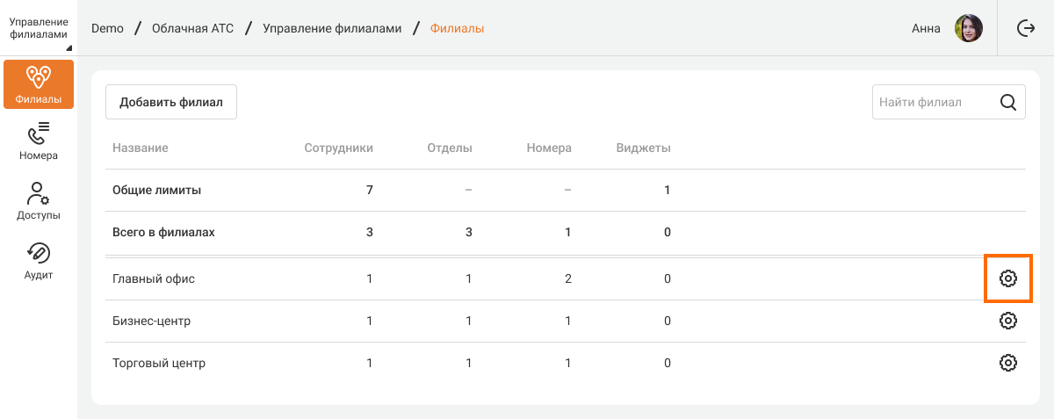Screen dimensions: 1054x419
Task: Go to Доступы access settings
Action: pos(39,200)
